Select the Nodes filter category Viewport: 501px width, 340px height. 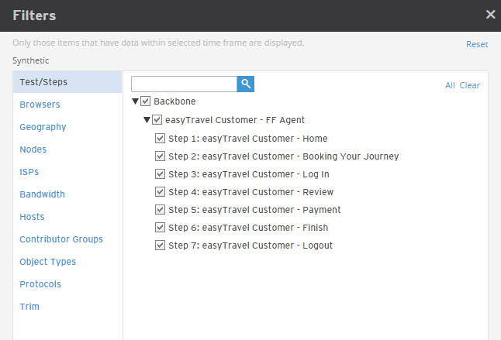tap(33, 149)
